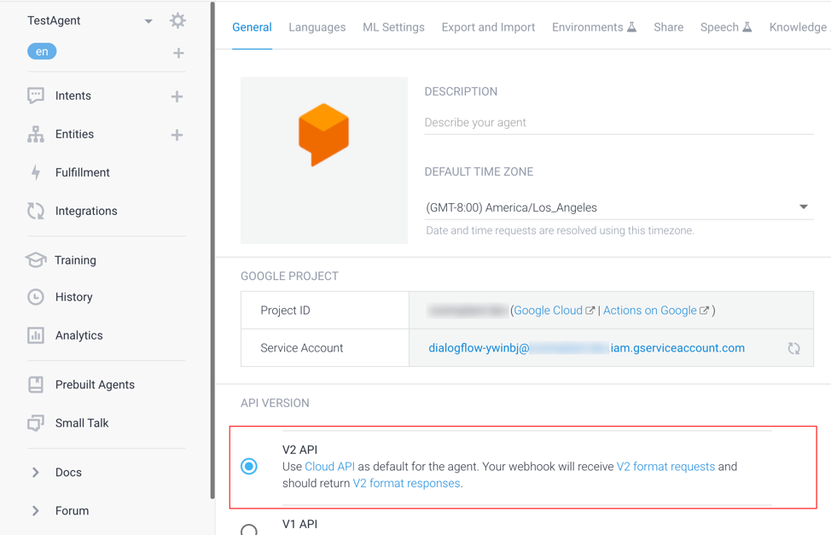The width and height of the screenshot is (831, 535).
Task: Open Integrations circular arrows icon
Action: tap(36, 211)
